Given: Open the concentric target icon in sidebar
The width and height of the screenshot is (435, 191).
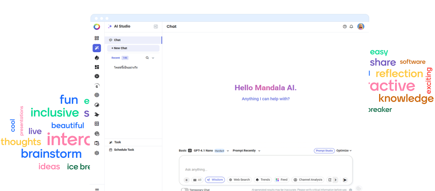Looking at the screenshot, I should click(97, 95).
